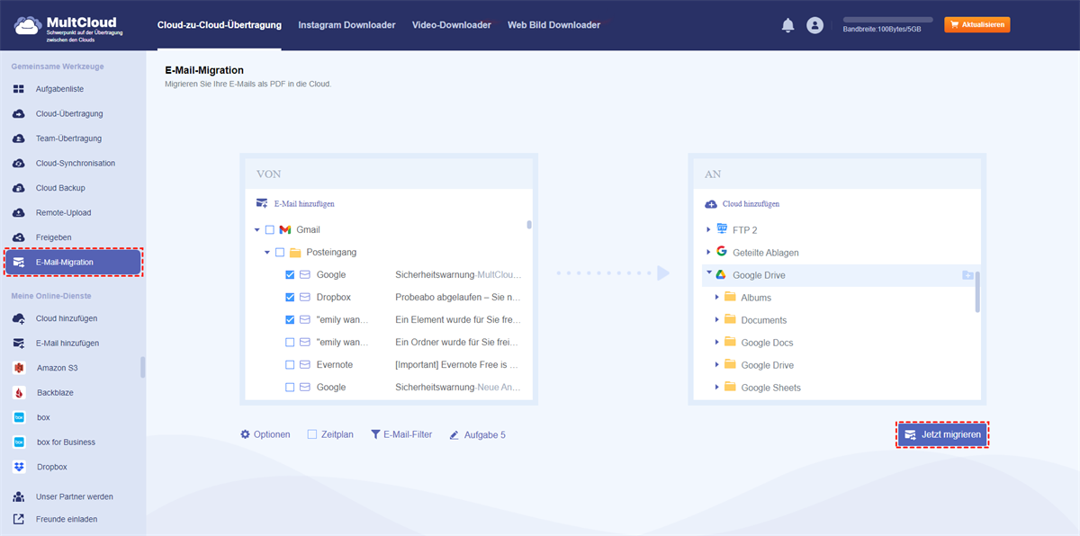The image size is (1080, 536).
Task: Click the Aktualisieren upgrade button
Action: [x=977, y=25]
